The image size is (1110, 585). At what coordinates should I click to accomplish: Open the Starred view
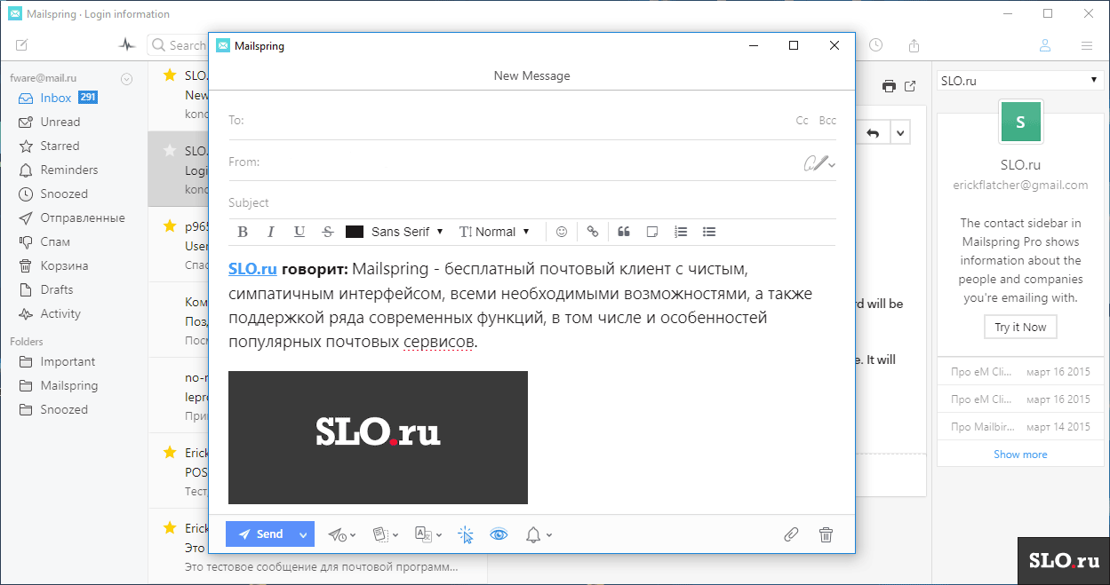[x=60, y=146]
